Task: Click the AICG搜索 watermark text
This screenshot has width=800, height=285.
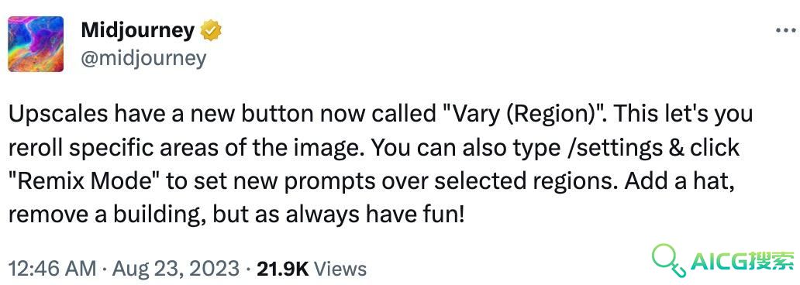Action: pos(743,260)
